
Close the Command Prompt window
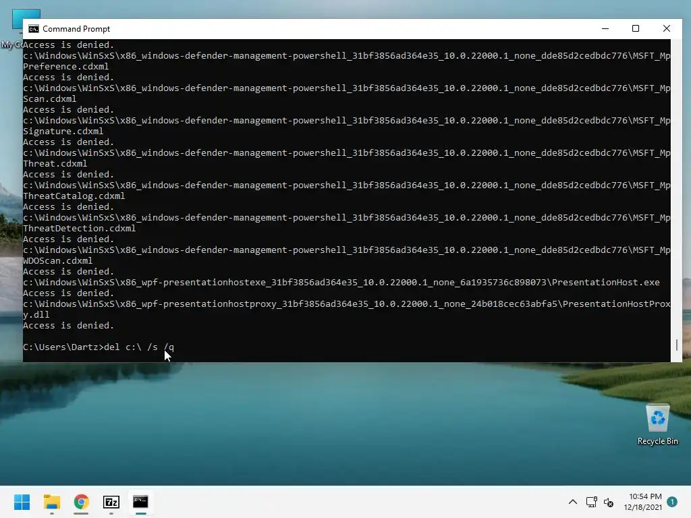click(x=666, y=28)
